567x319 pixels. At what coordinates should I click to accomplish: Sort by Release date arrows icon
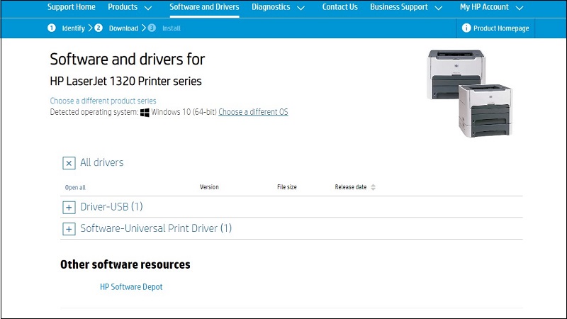coord(374,187)
